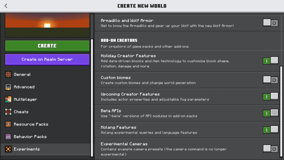
Task: Click the Armadillo and Wolf Armor title
Action: coord(127,21)
